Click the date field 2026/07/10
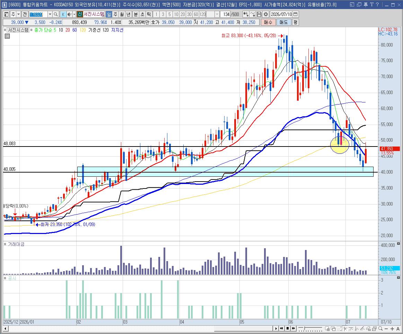The image size is (403, 334). [281, 15]
